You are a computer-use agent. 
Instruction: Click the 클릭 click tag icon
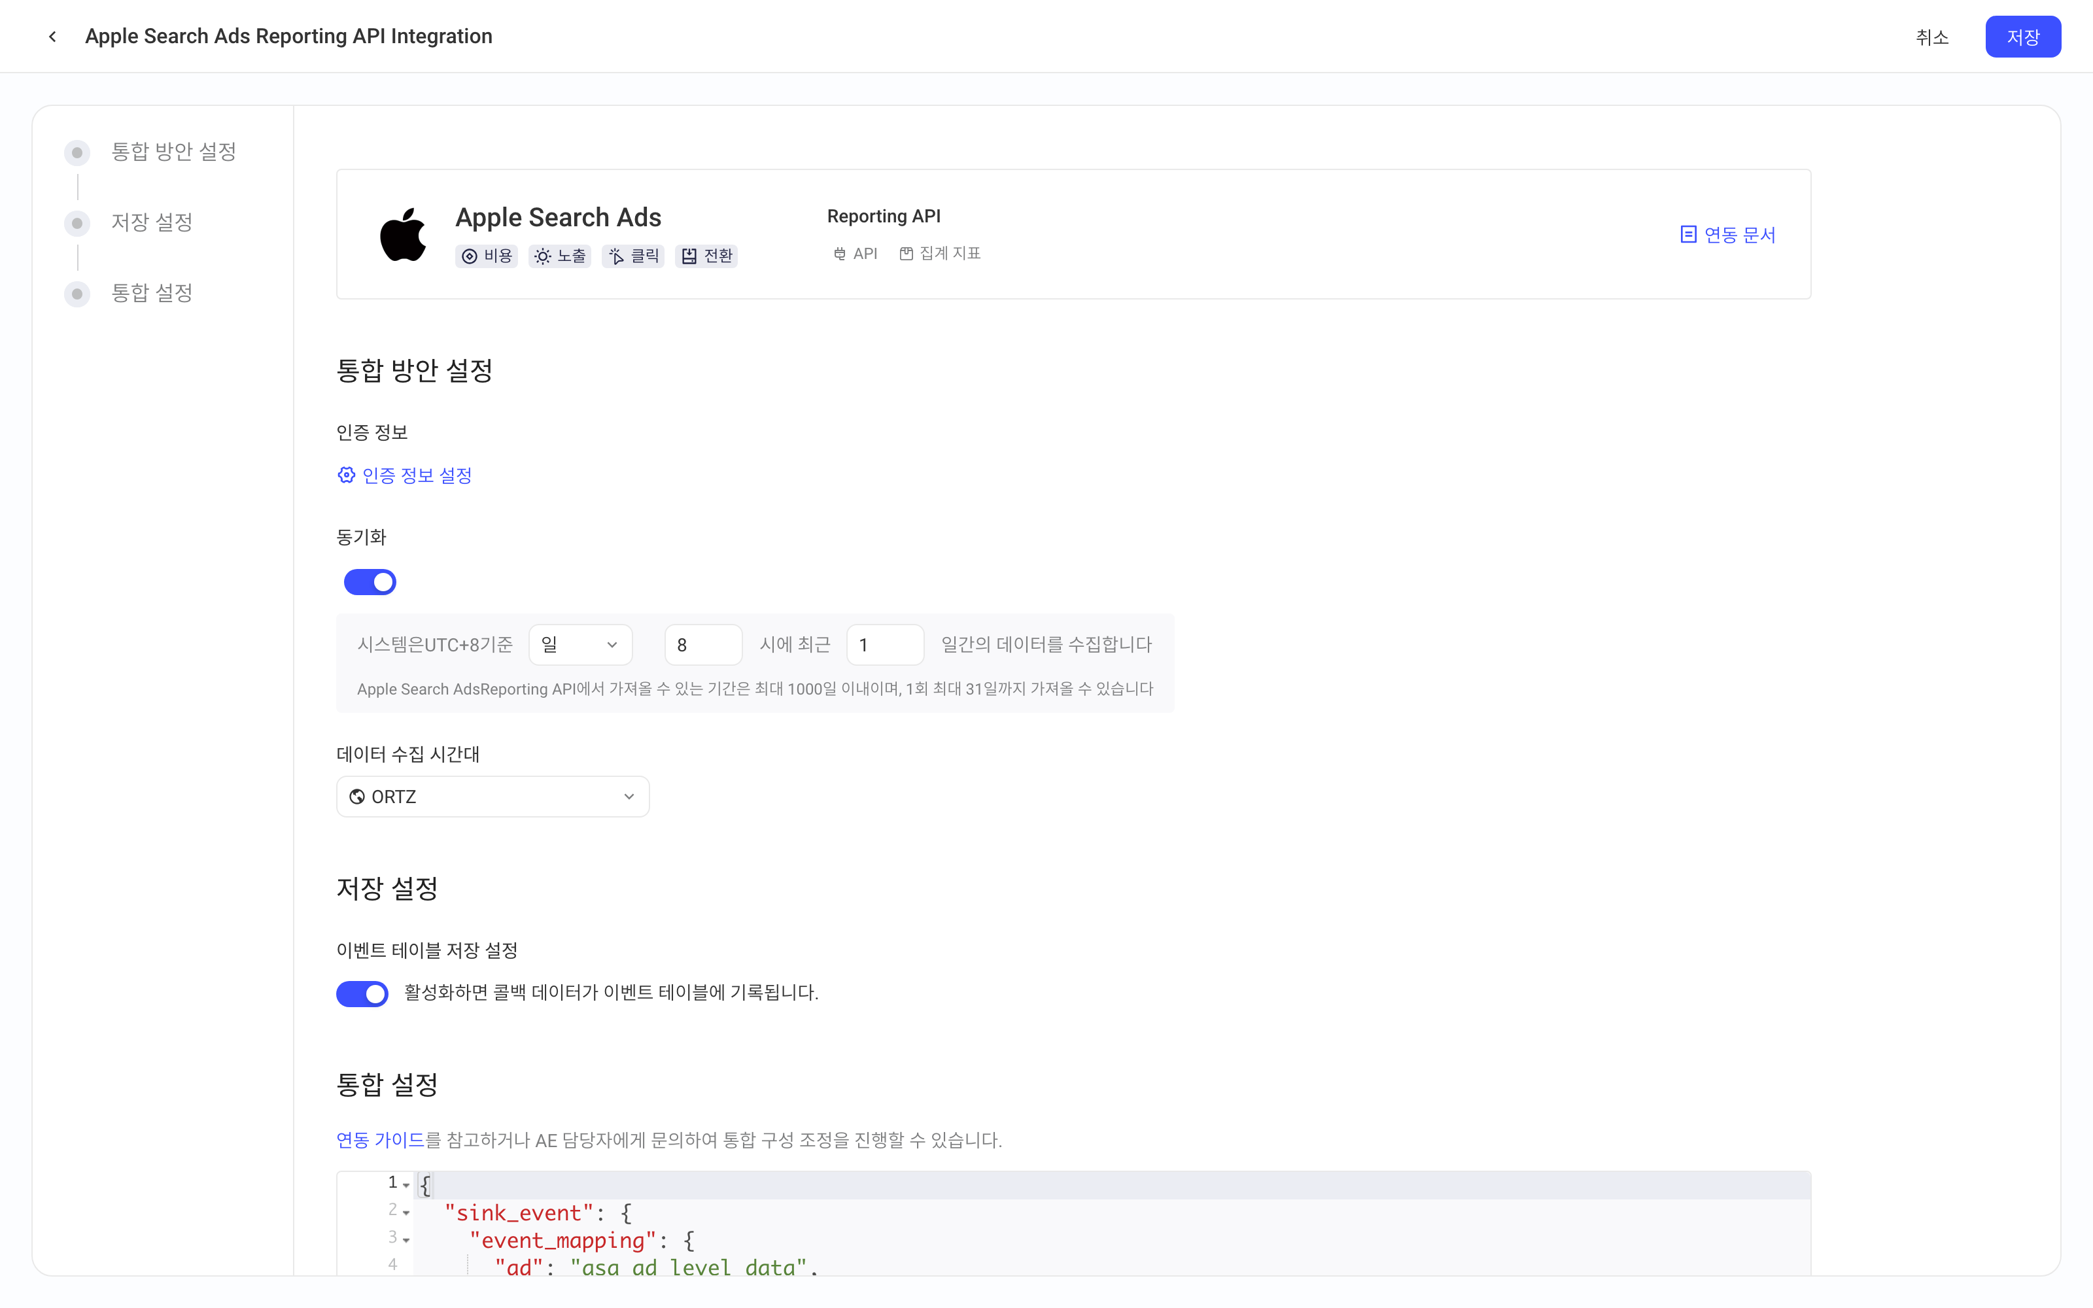615,256
